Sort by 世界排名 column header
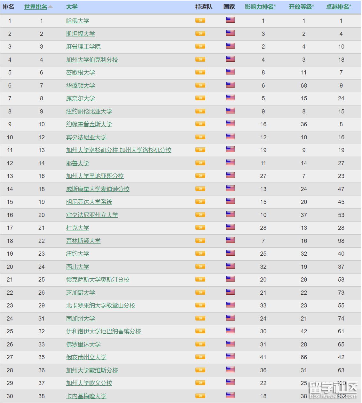Image resolution: width=362 pixels, height=403 pixels. tap(36, 7)
